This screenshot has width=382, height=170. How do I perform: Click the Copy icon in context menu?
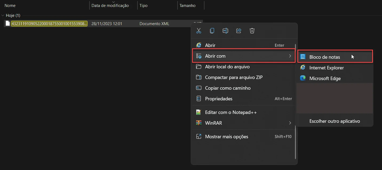212,31
